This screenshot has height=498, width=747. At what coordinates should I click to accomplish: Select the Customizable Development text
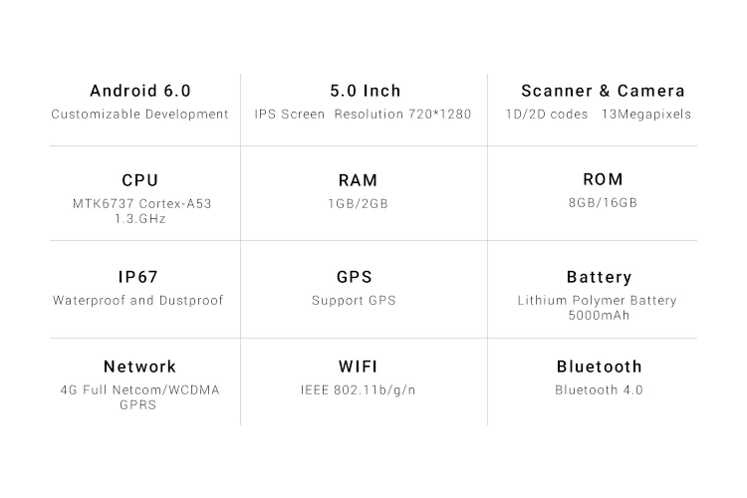click(140, 115)
